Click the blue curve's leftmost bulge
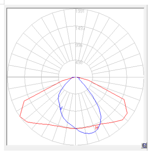This screenshot has height=157, width=168. (58, 98)
